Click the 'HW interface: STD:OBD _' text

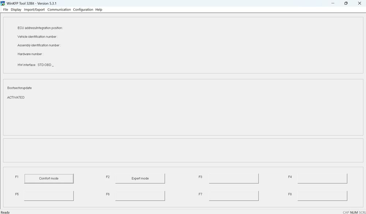point(36,65)
